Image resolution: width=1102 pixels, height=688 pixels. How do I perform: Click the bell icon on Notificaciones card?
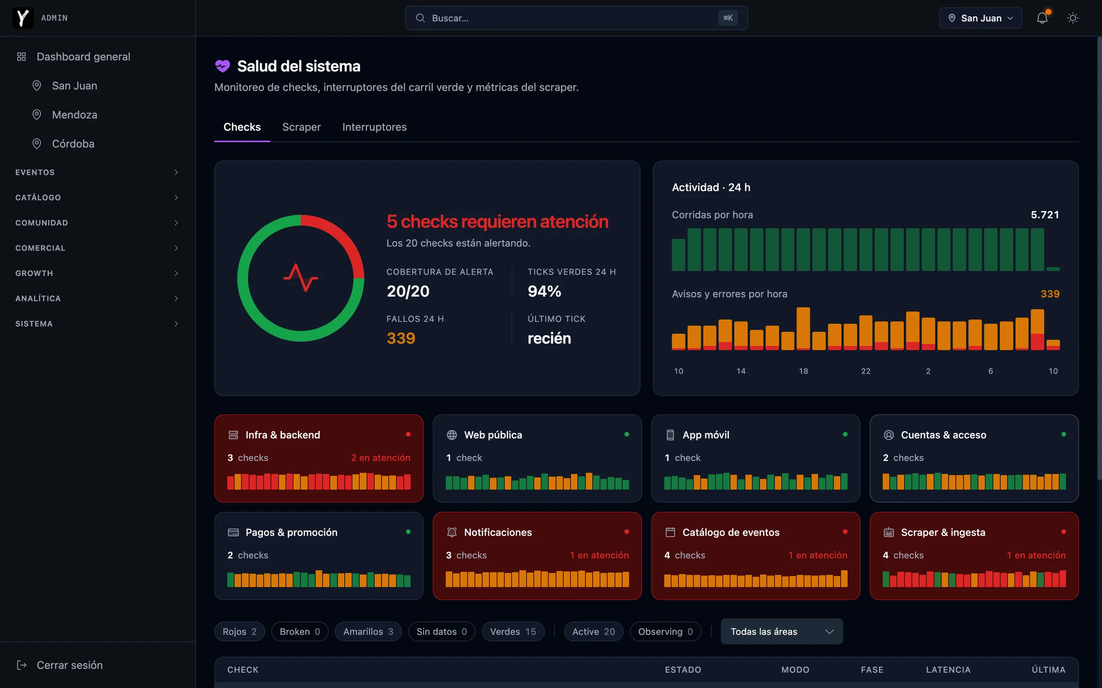click(452, 532)
